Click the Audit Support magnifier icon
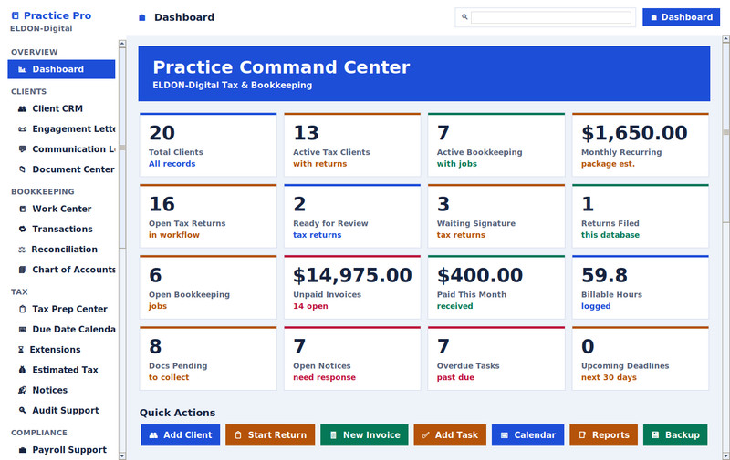 [x=22, y=410]
